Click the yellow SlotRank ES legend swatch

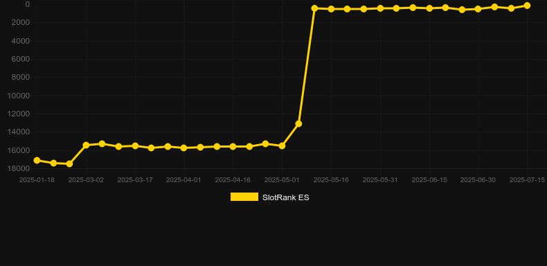[x=244, y=197]
